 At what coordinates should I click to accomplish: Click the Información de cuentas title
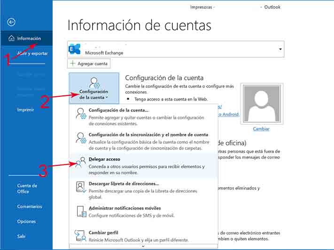[x=140, y=25]
